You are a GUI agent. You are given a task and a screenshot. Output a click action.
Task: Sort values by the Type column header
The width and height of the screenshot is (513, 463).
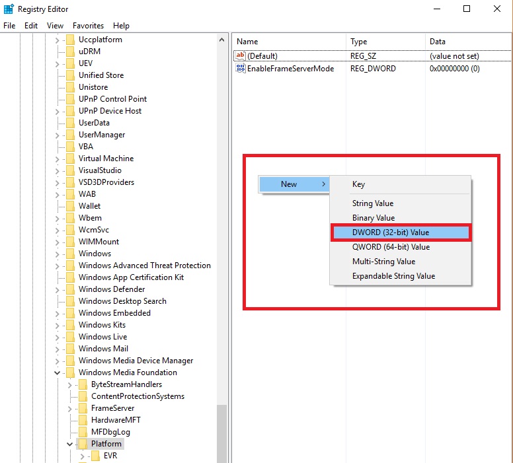385,42
